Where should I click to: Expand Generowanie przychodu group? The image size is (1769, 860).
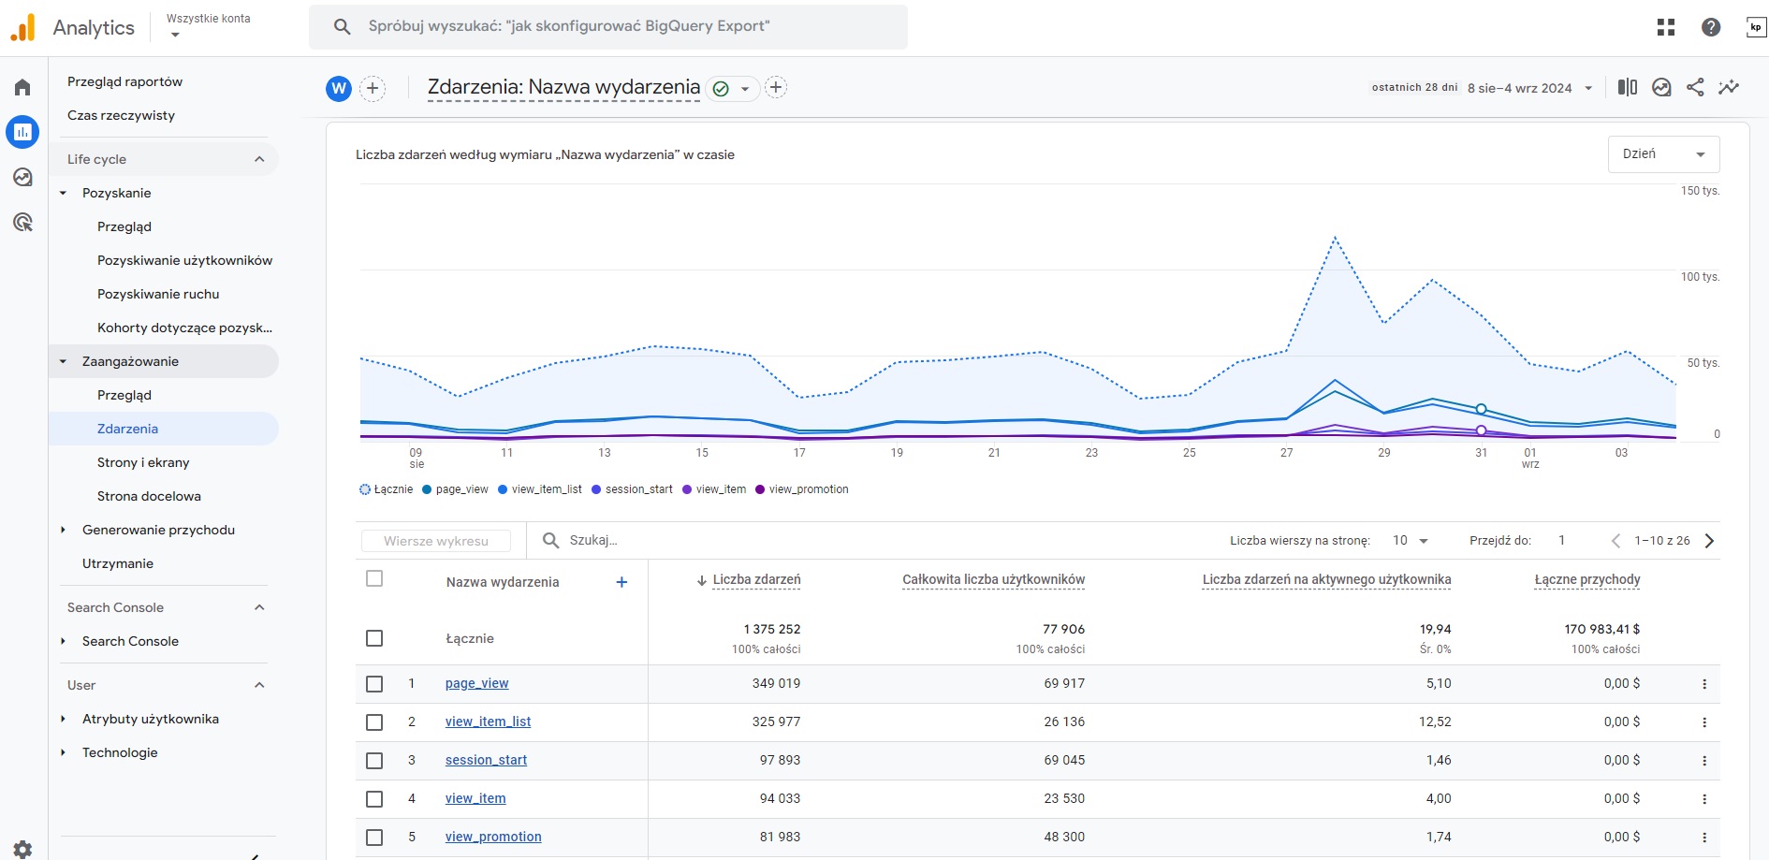(x=63, y=530)
